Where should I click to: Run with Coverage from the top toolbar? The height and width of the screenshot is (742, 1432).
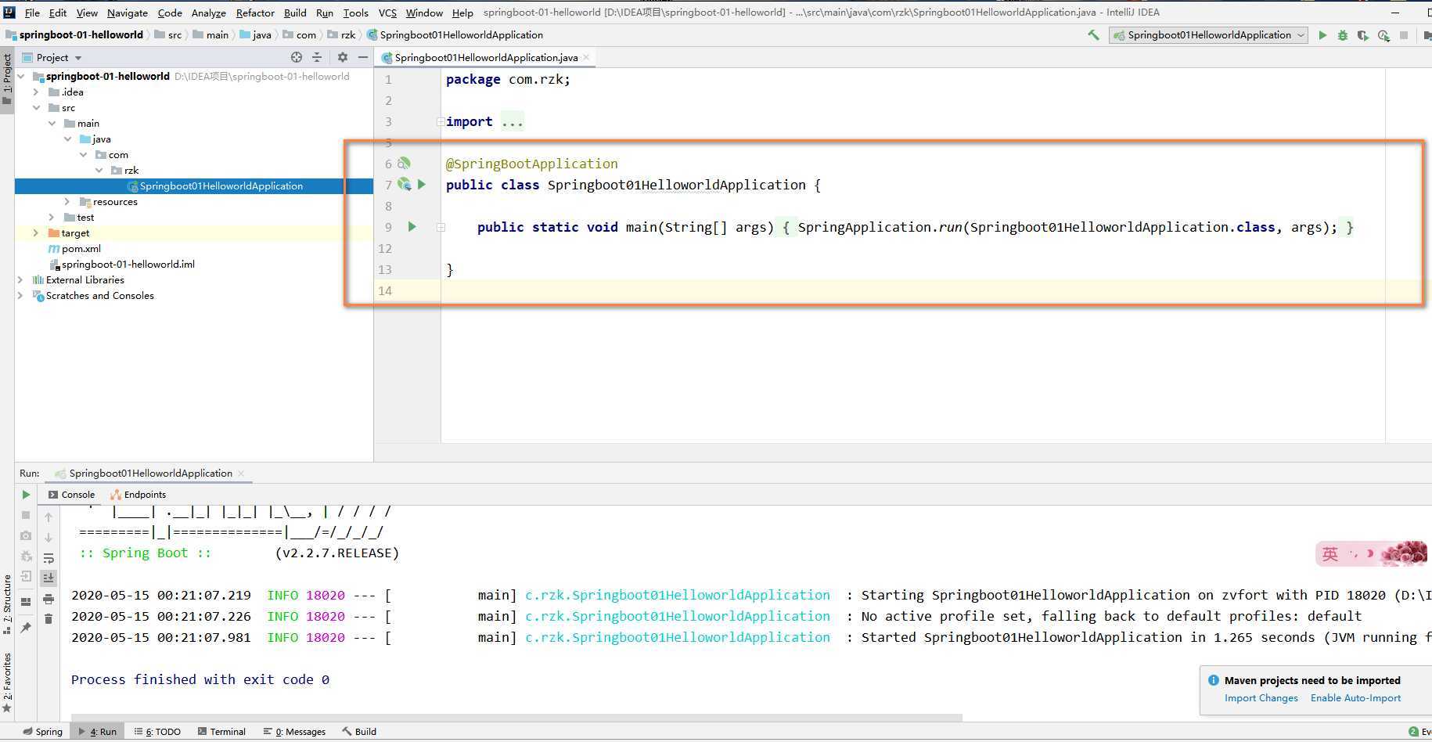pos(1363,35)
